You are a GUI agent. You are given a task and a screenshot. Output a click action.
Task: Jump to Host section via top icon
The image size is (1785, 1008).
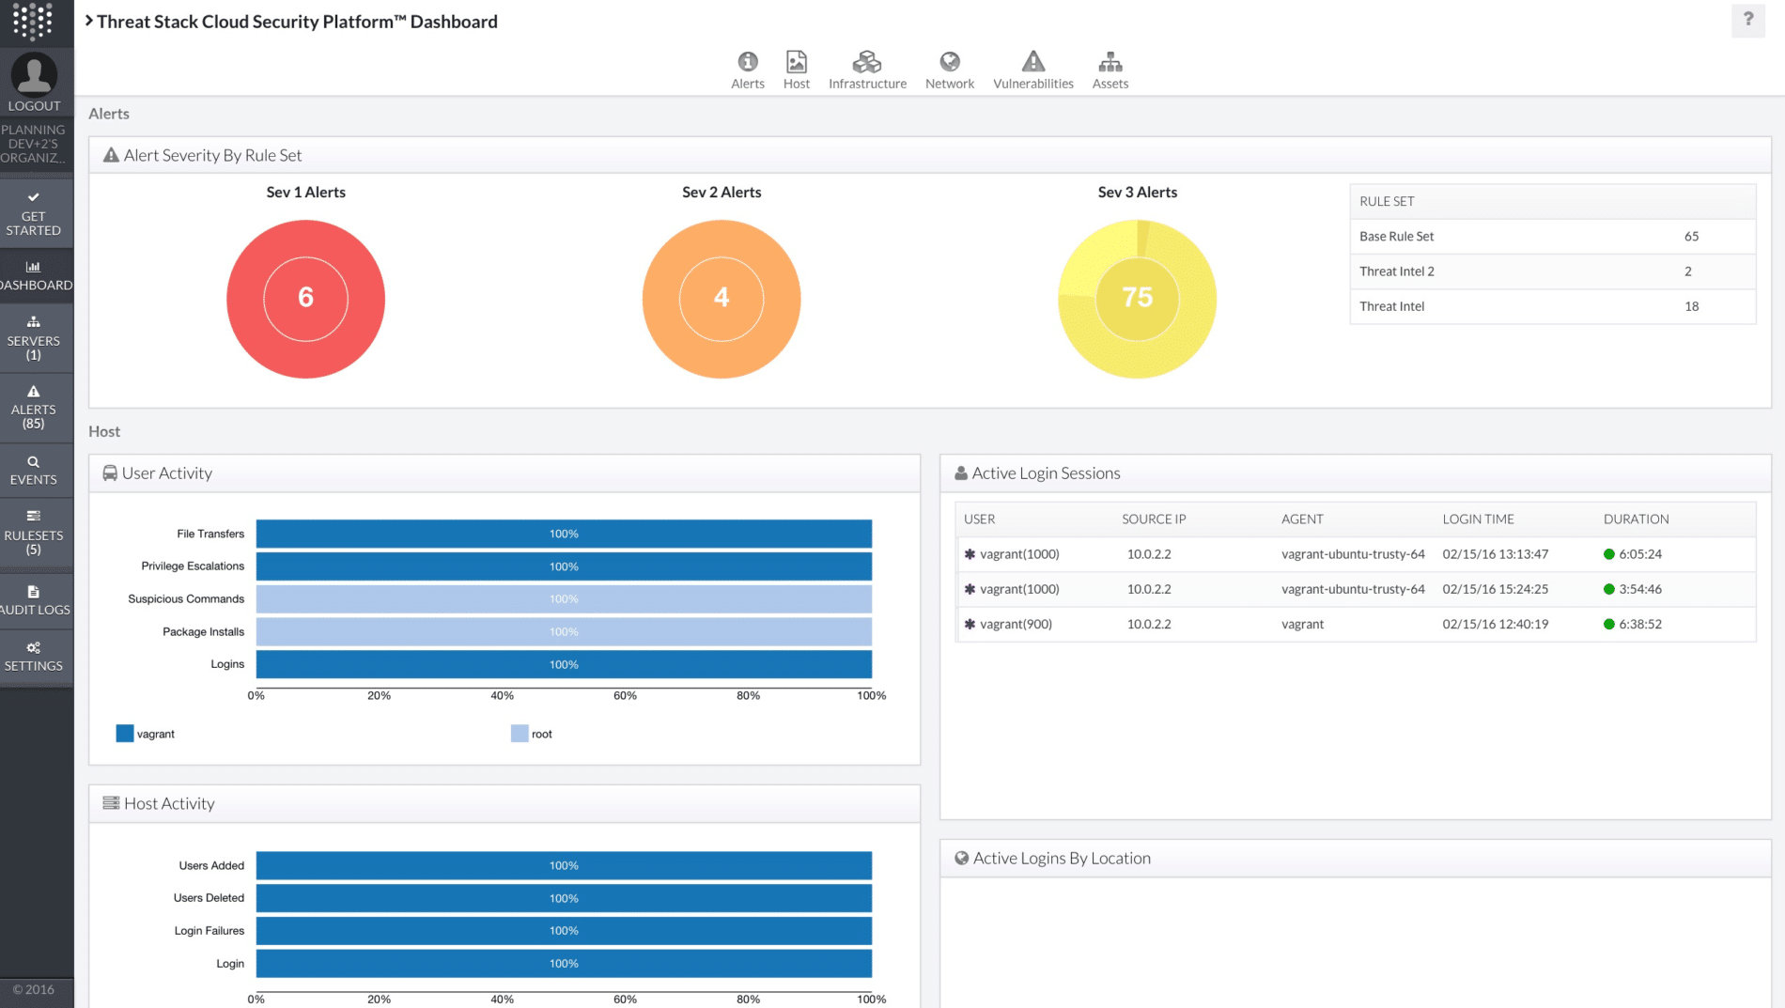coord(796,62)
